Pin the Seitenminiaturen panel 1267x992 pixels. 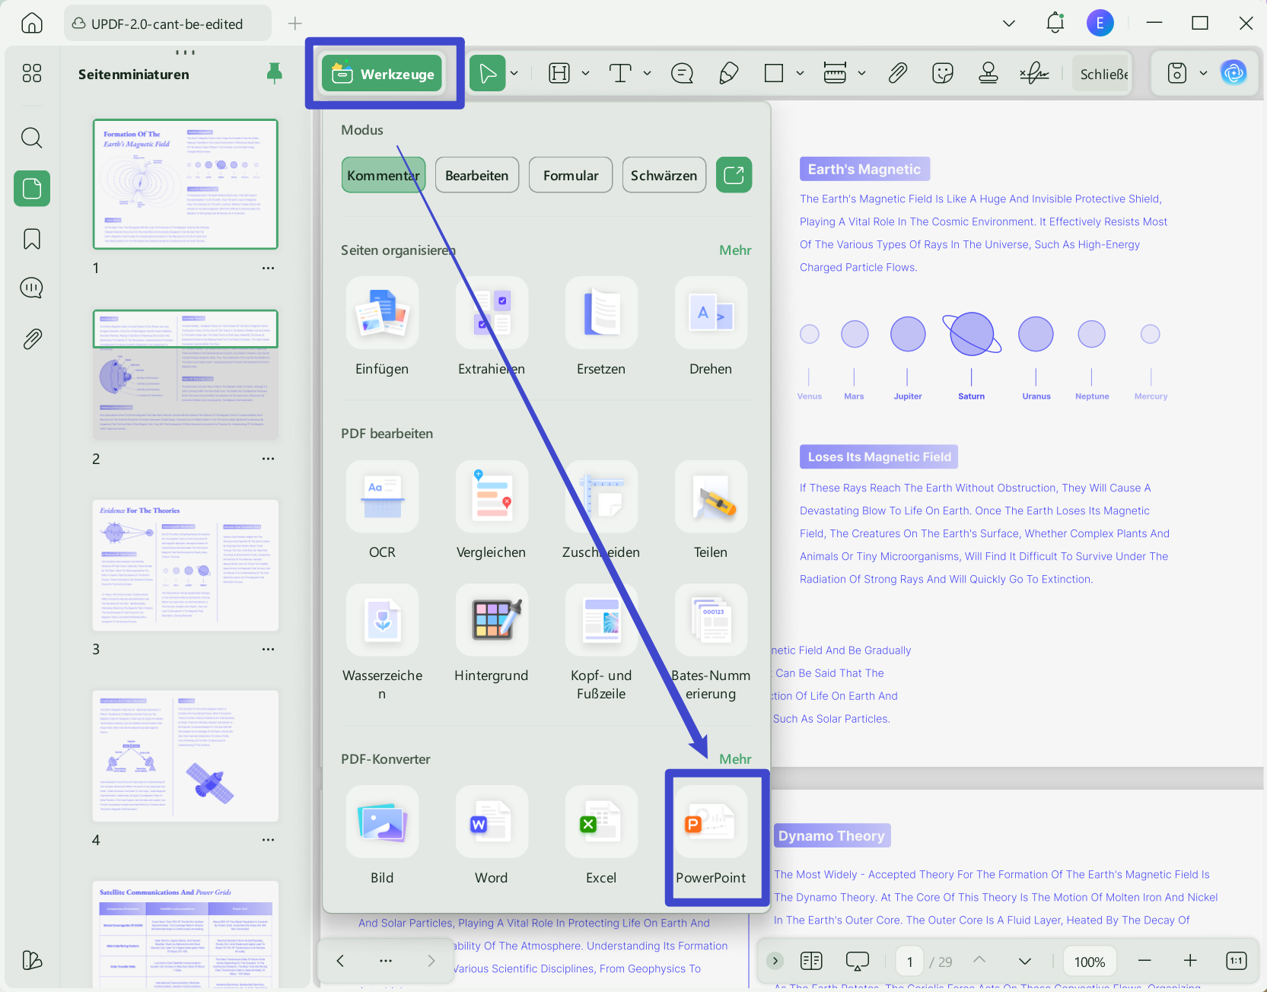(275, 74)
